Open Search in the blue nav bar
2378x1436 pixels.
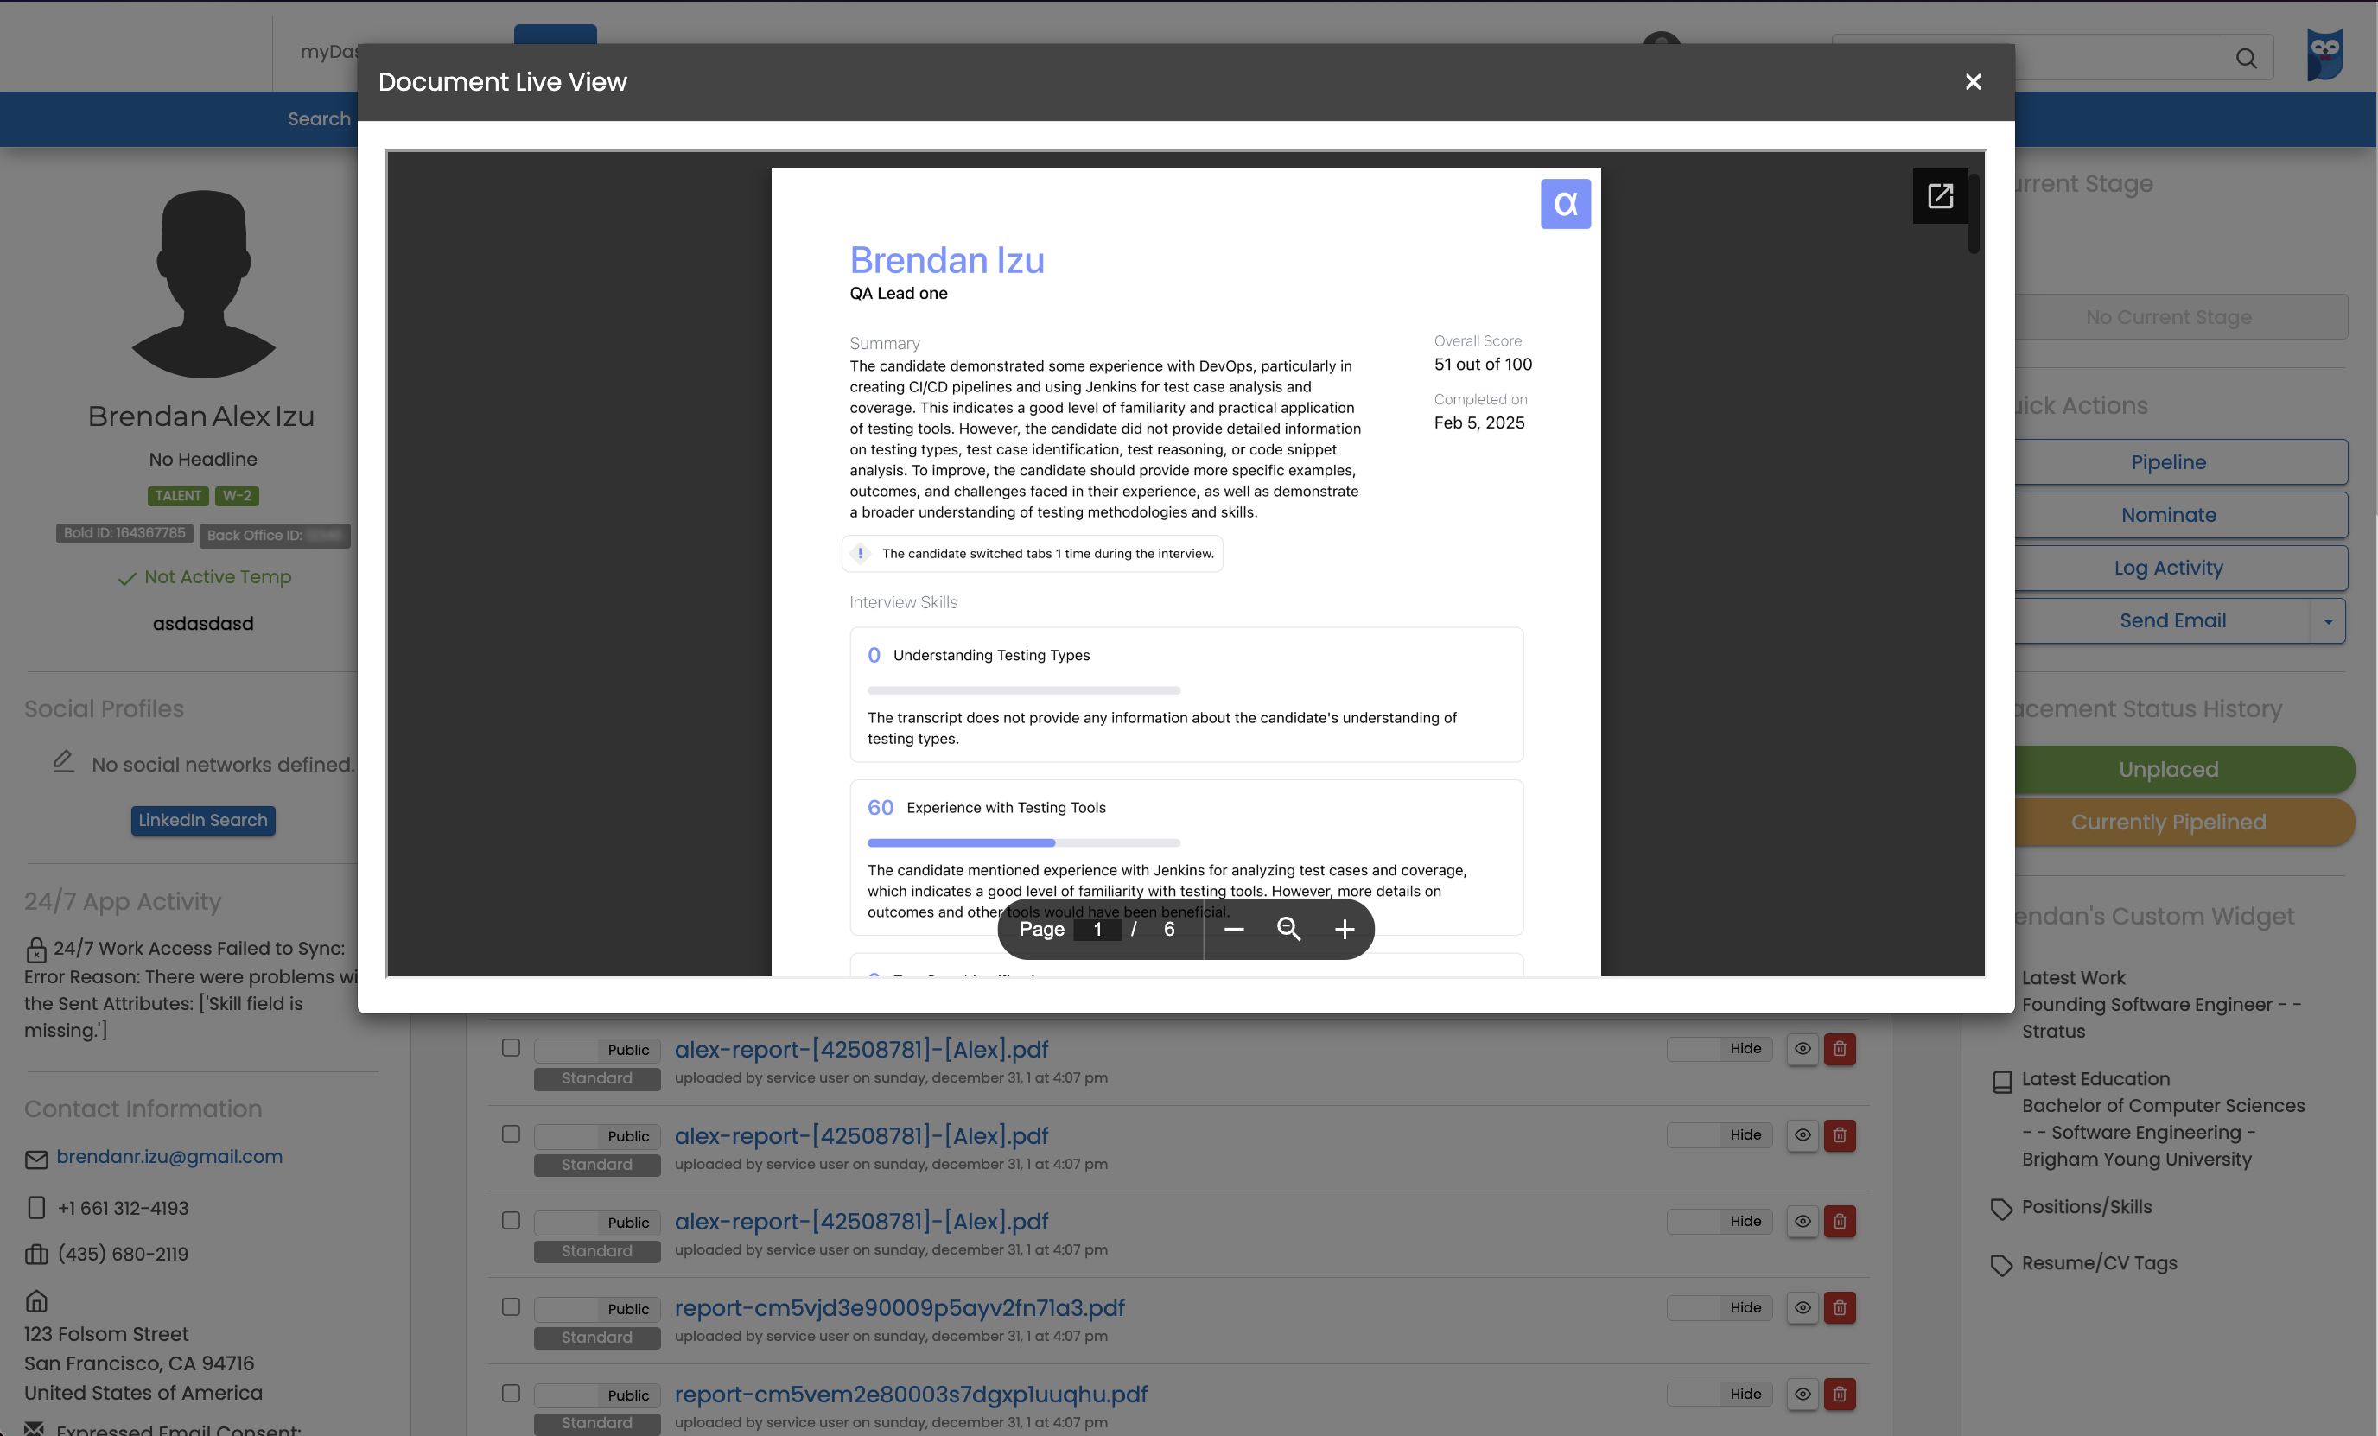click(x=319, y=118)
